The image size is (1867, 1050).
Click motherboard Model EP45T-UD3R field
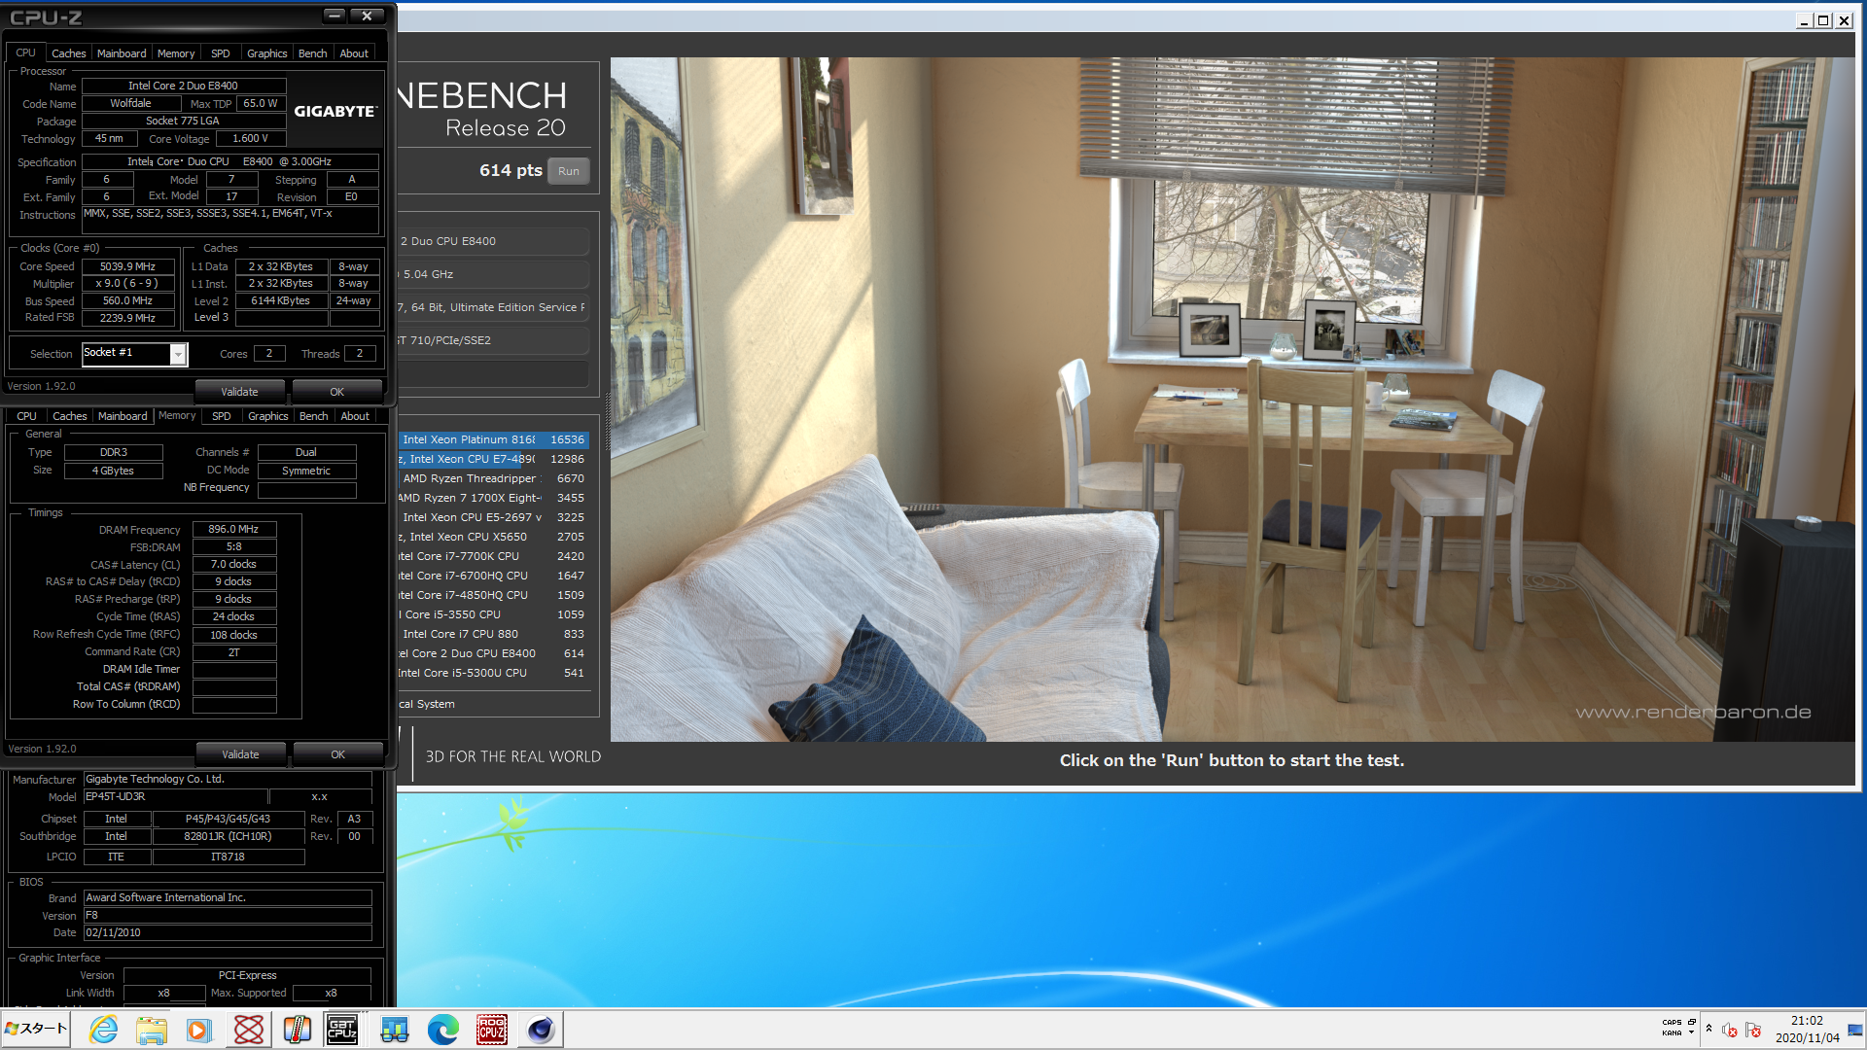(176, 797)
